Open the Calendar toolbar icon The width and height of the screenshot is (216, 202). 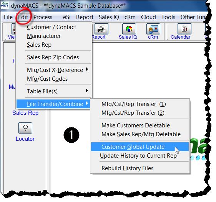click(x=184, y=29)
